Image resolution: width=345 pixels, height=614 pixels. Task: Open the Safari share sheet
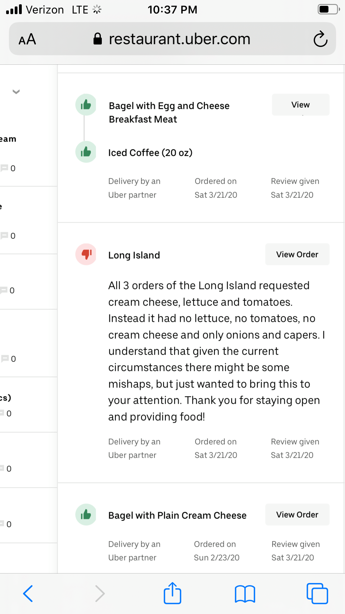coord(172,593)
